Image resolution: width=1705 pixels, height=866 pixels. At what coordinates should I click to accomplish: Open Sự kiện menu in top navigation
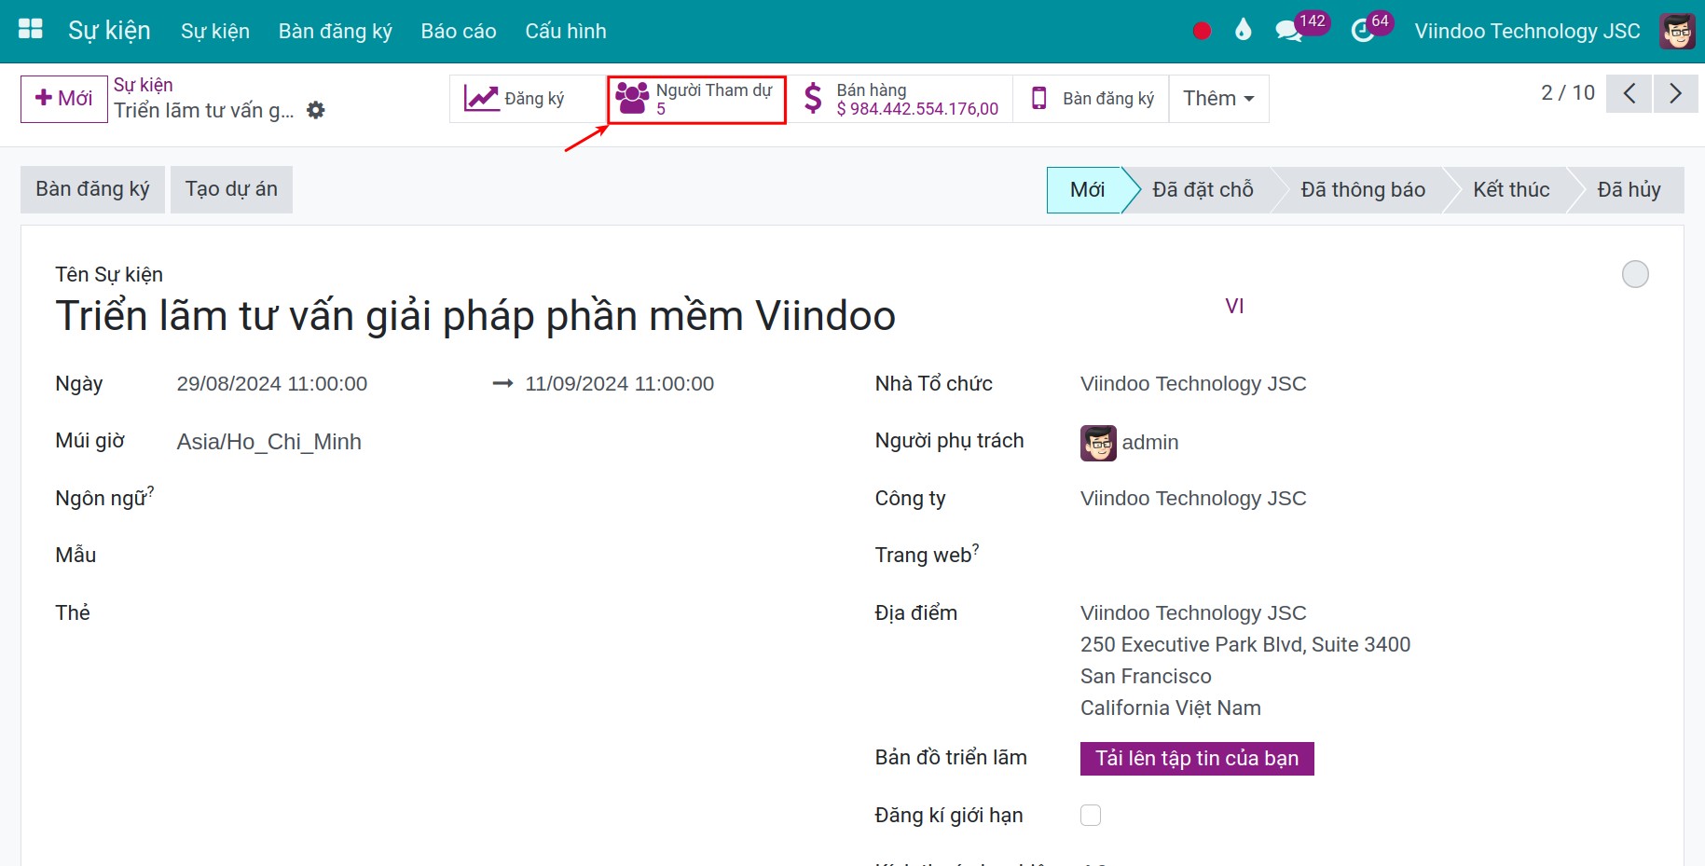point(215,31)
